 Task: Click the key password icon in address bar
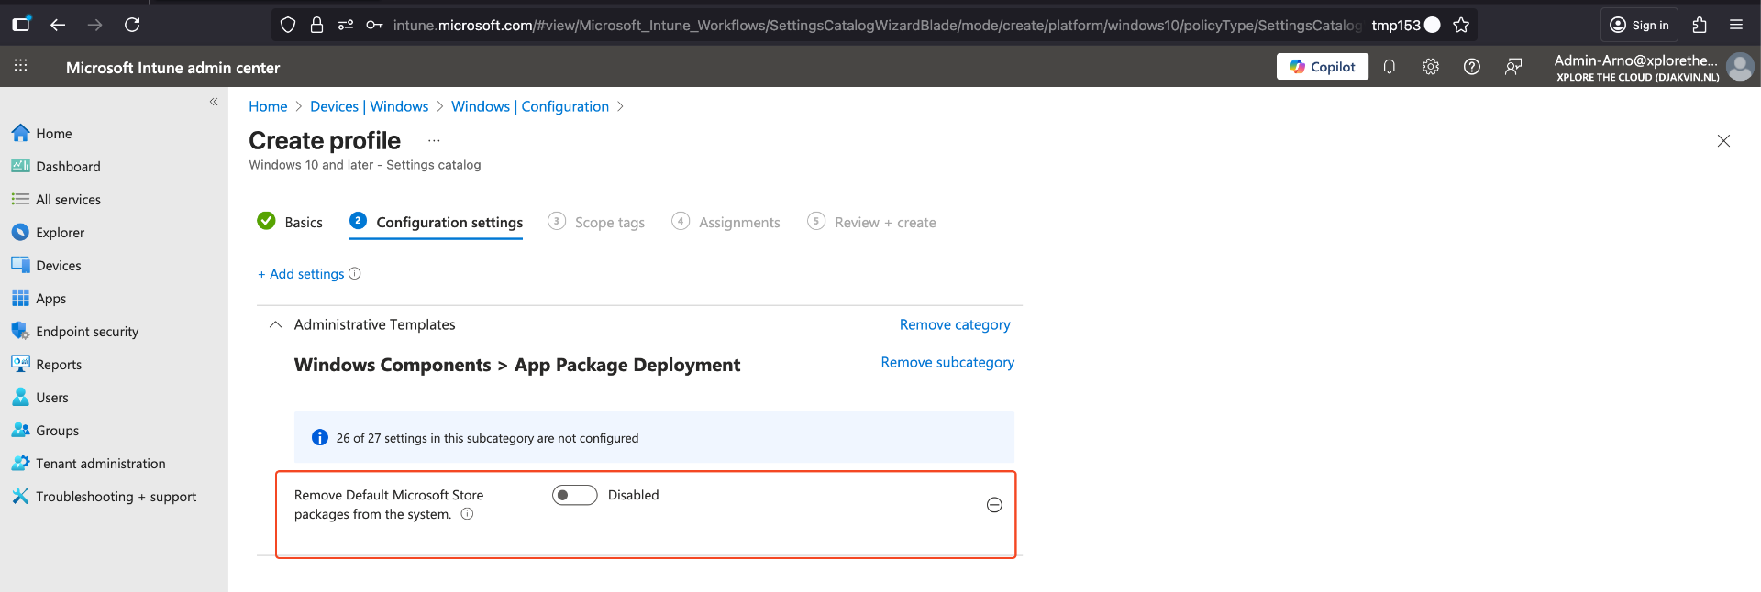(x=374, y=25)
